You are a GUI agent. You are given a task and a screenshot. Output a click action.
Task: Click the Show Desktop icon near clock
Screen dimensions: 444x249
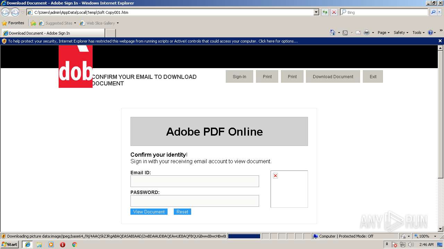pos(440,245)
